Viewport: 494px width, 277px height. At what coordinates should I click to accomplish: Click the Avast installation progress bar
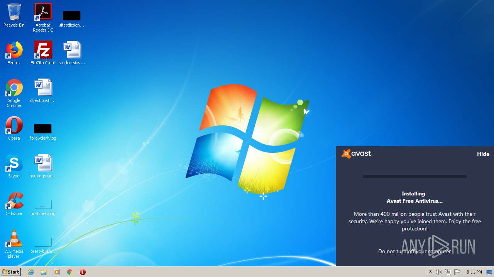click(x=415, y=177)
